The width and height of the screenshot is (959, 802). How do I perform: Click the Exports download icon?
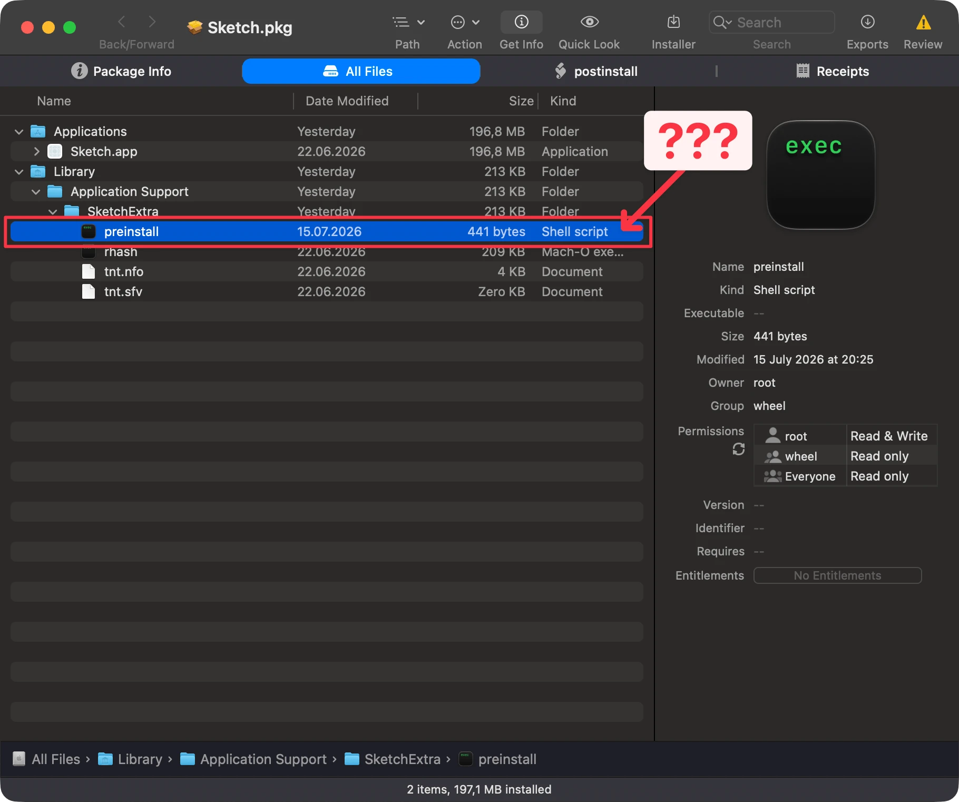(868, 22)
